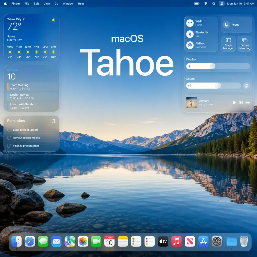Open Calendar dock icon showing JUN 10
The width and height of the screenshot is (257, 257).
pyautogui.click(x=109, y=241)
